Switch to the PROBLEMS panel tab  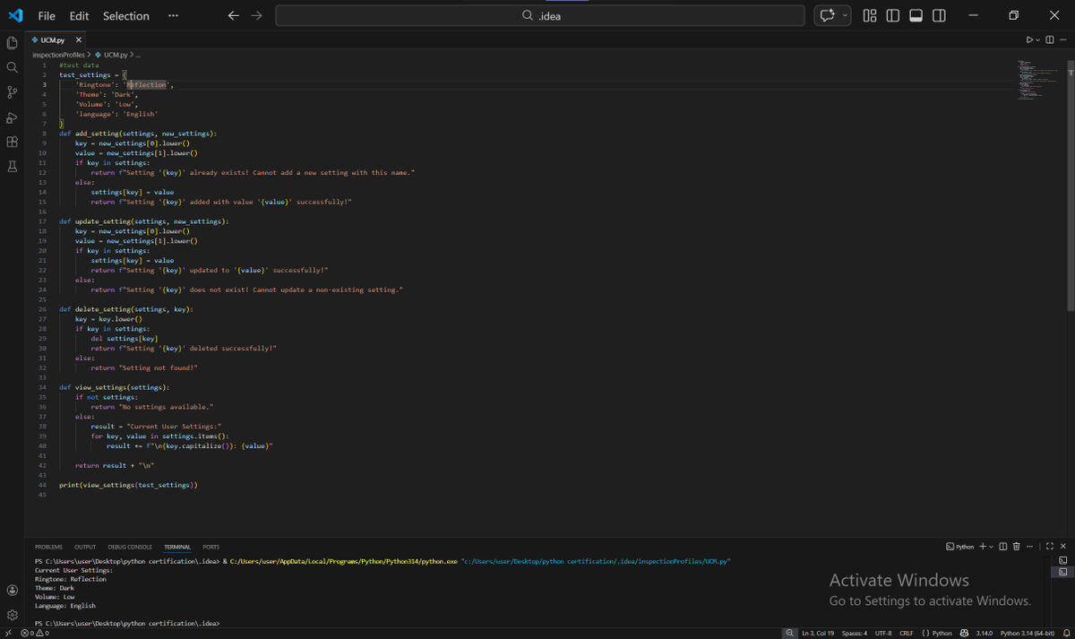(x=48, y=547)
